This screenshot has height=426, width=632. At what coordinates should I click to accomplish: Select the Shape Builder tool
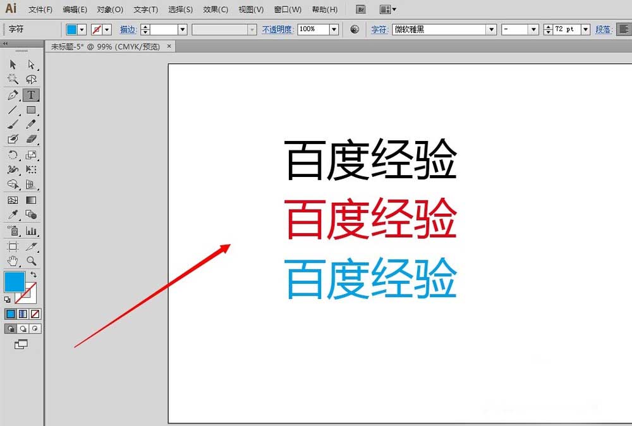pyautogui.click(x=13, y=185)
